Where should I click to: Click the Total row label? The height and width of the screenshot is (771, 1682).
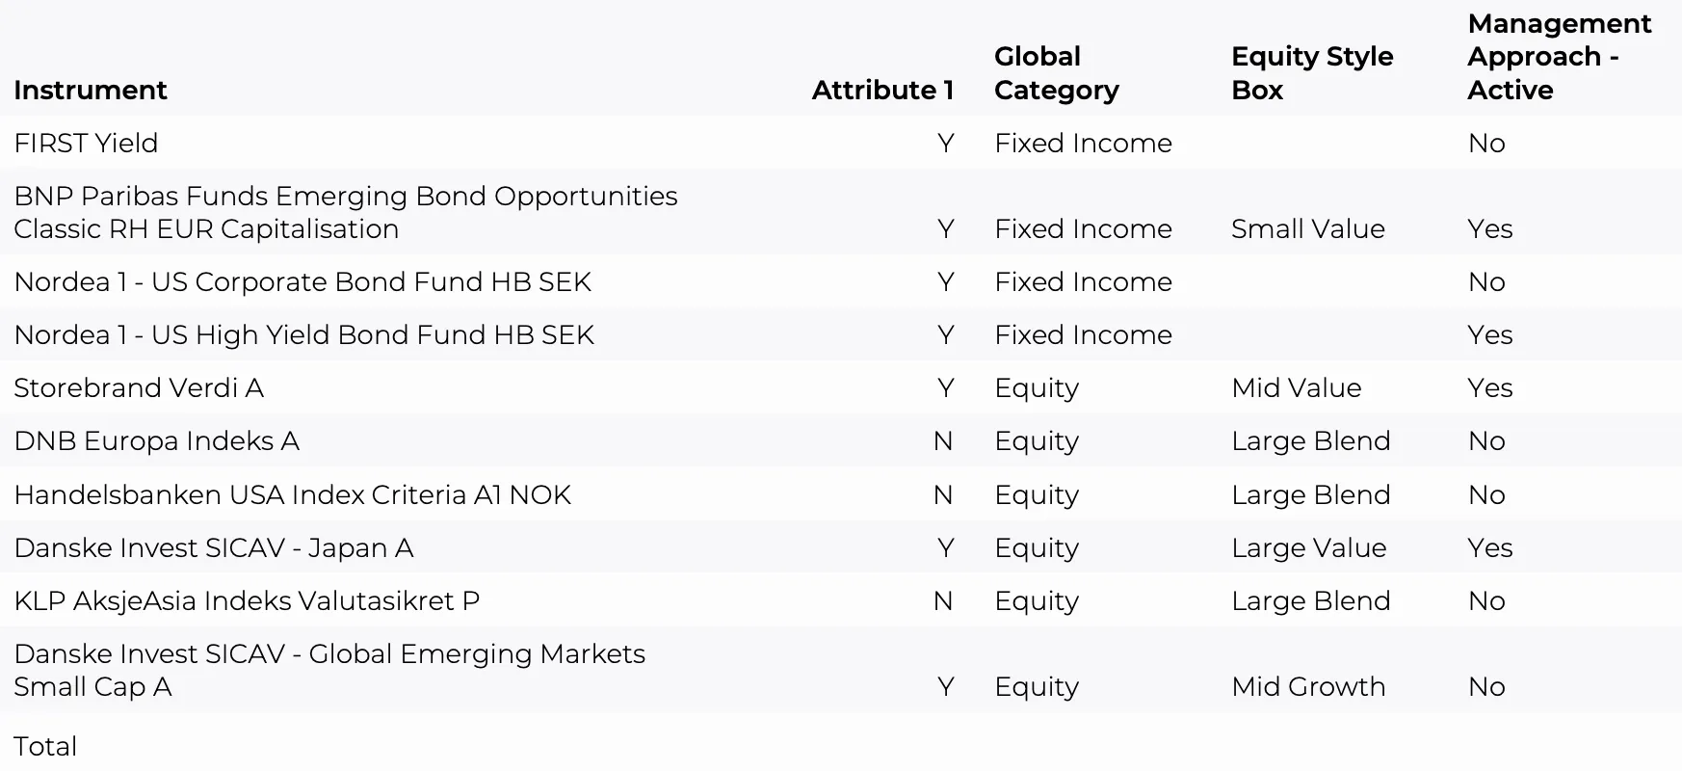(x=45, y=746)
